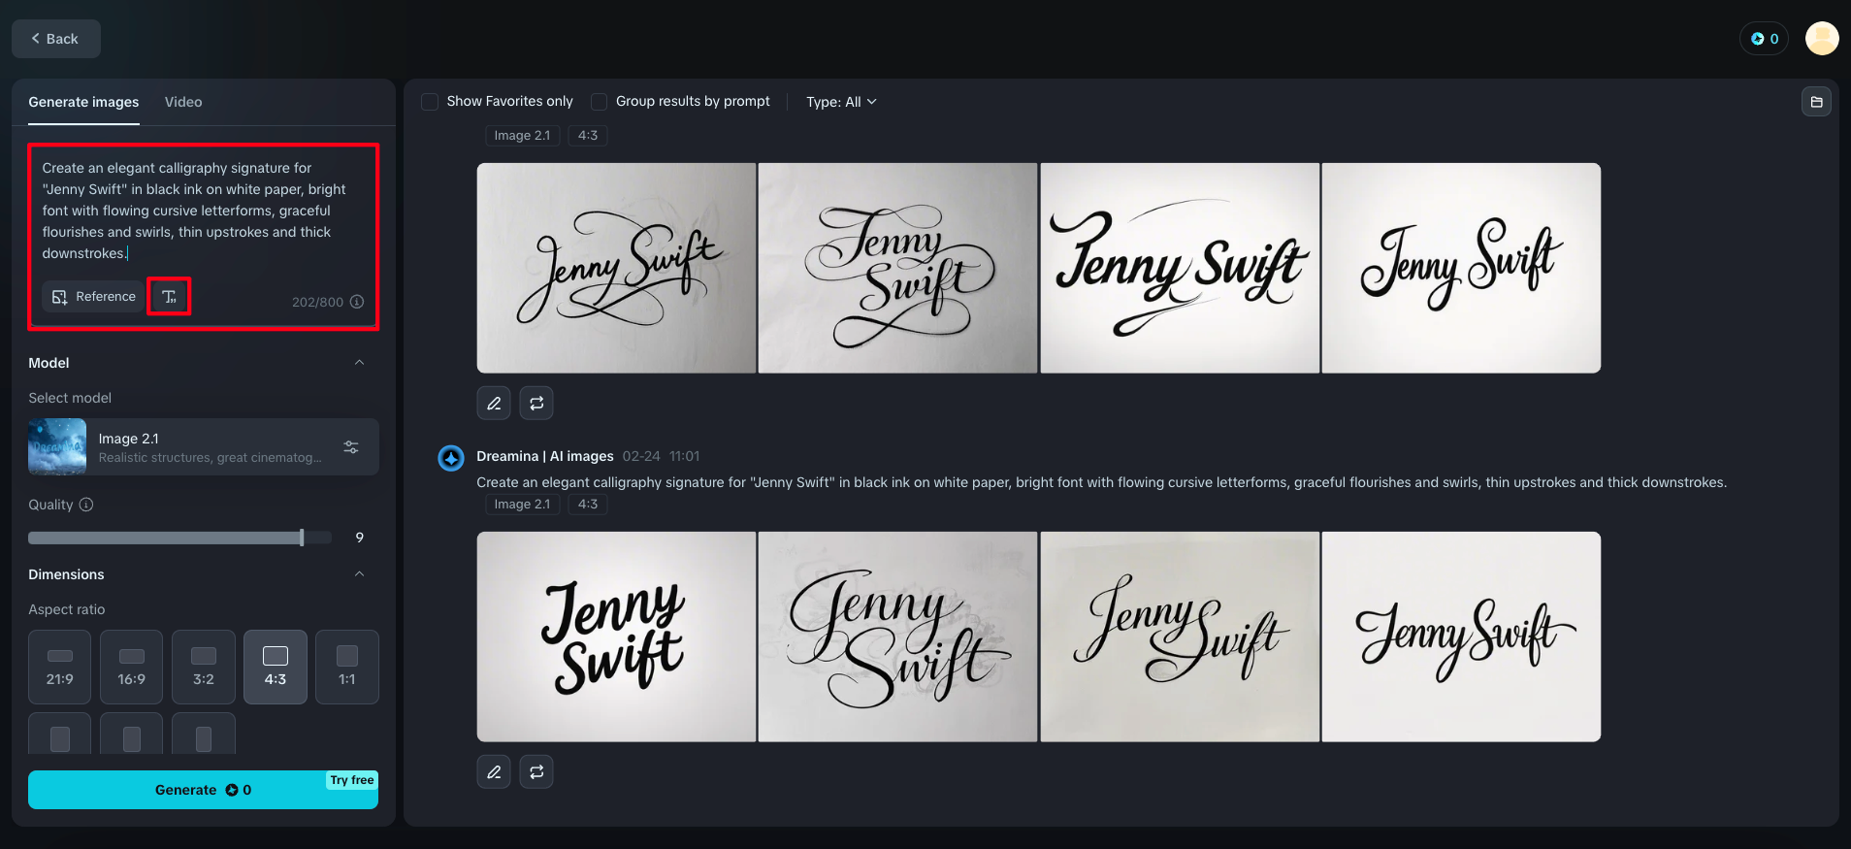Click the 4:3 tag of top results
Screen dimensions: 1851x849
(588, 136)
